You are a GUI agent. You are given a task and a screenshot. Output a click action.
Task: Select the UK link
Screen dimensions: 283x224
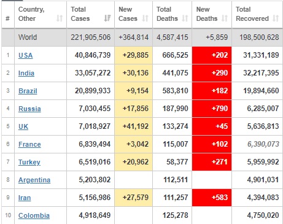(x=23, y=126)
